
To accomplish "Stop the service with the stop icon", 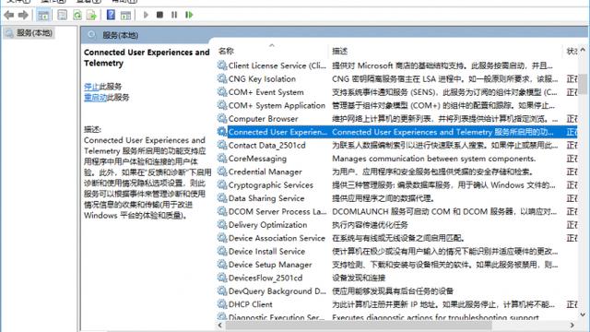I will click(x=159, y=15).
